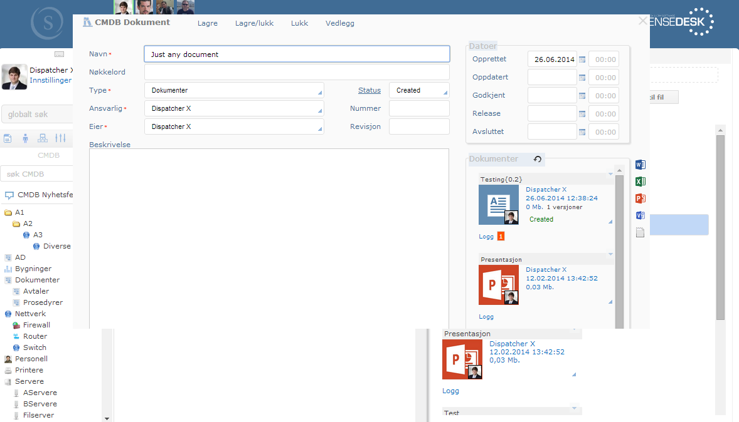
Task: Click the Excel spreadsheet icon
Action: point(640,182)
